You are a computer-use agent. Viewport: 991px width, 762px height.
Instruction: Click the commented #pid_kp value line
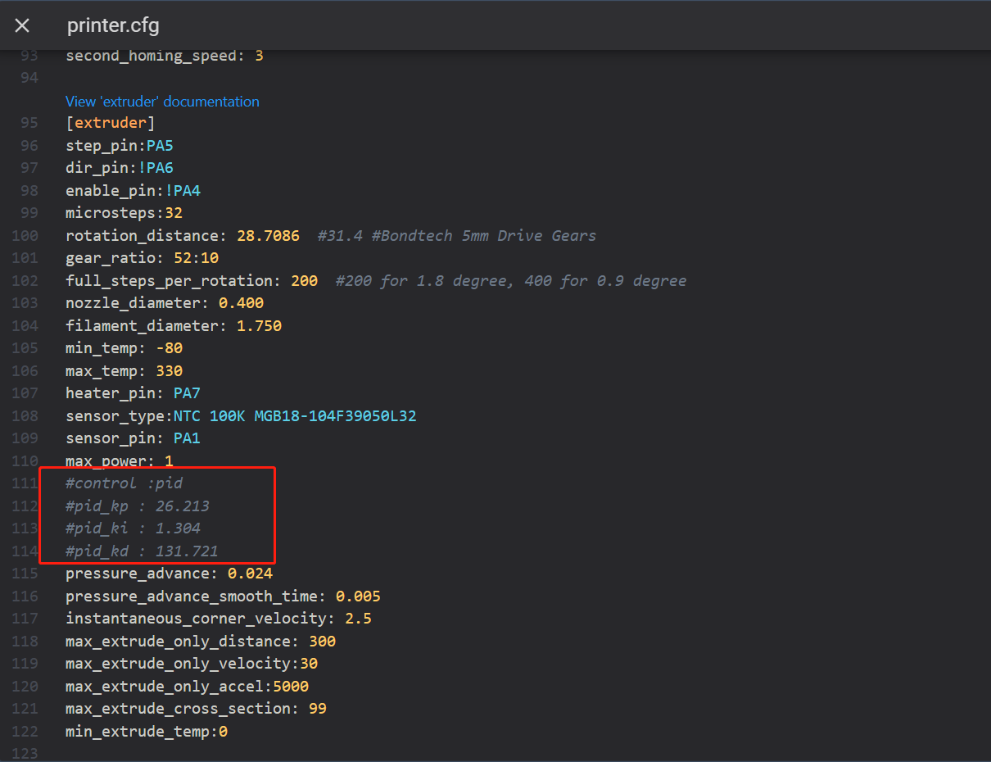(x=138, y=506)
